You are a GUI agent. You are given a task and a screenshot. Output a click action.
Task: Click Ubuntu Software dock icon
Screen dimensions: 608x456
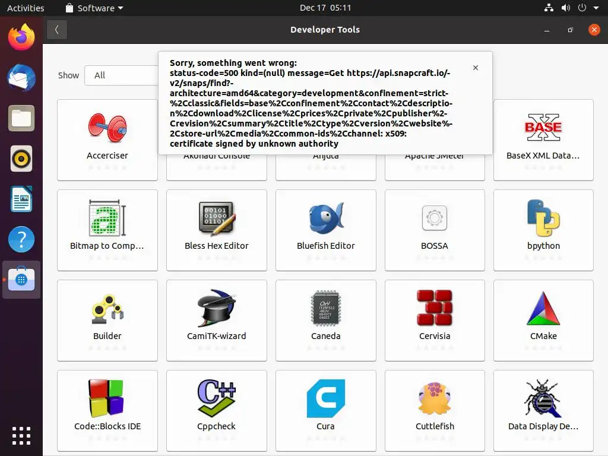click(x=21, y=280)
